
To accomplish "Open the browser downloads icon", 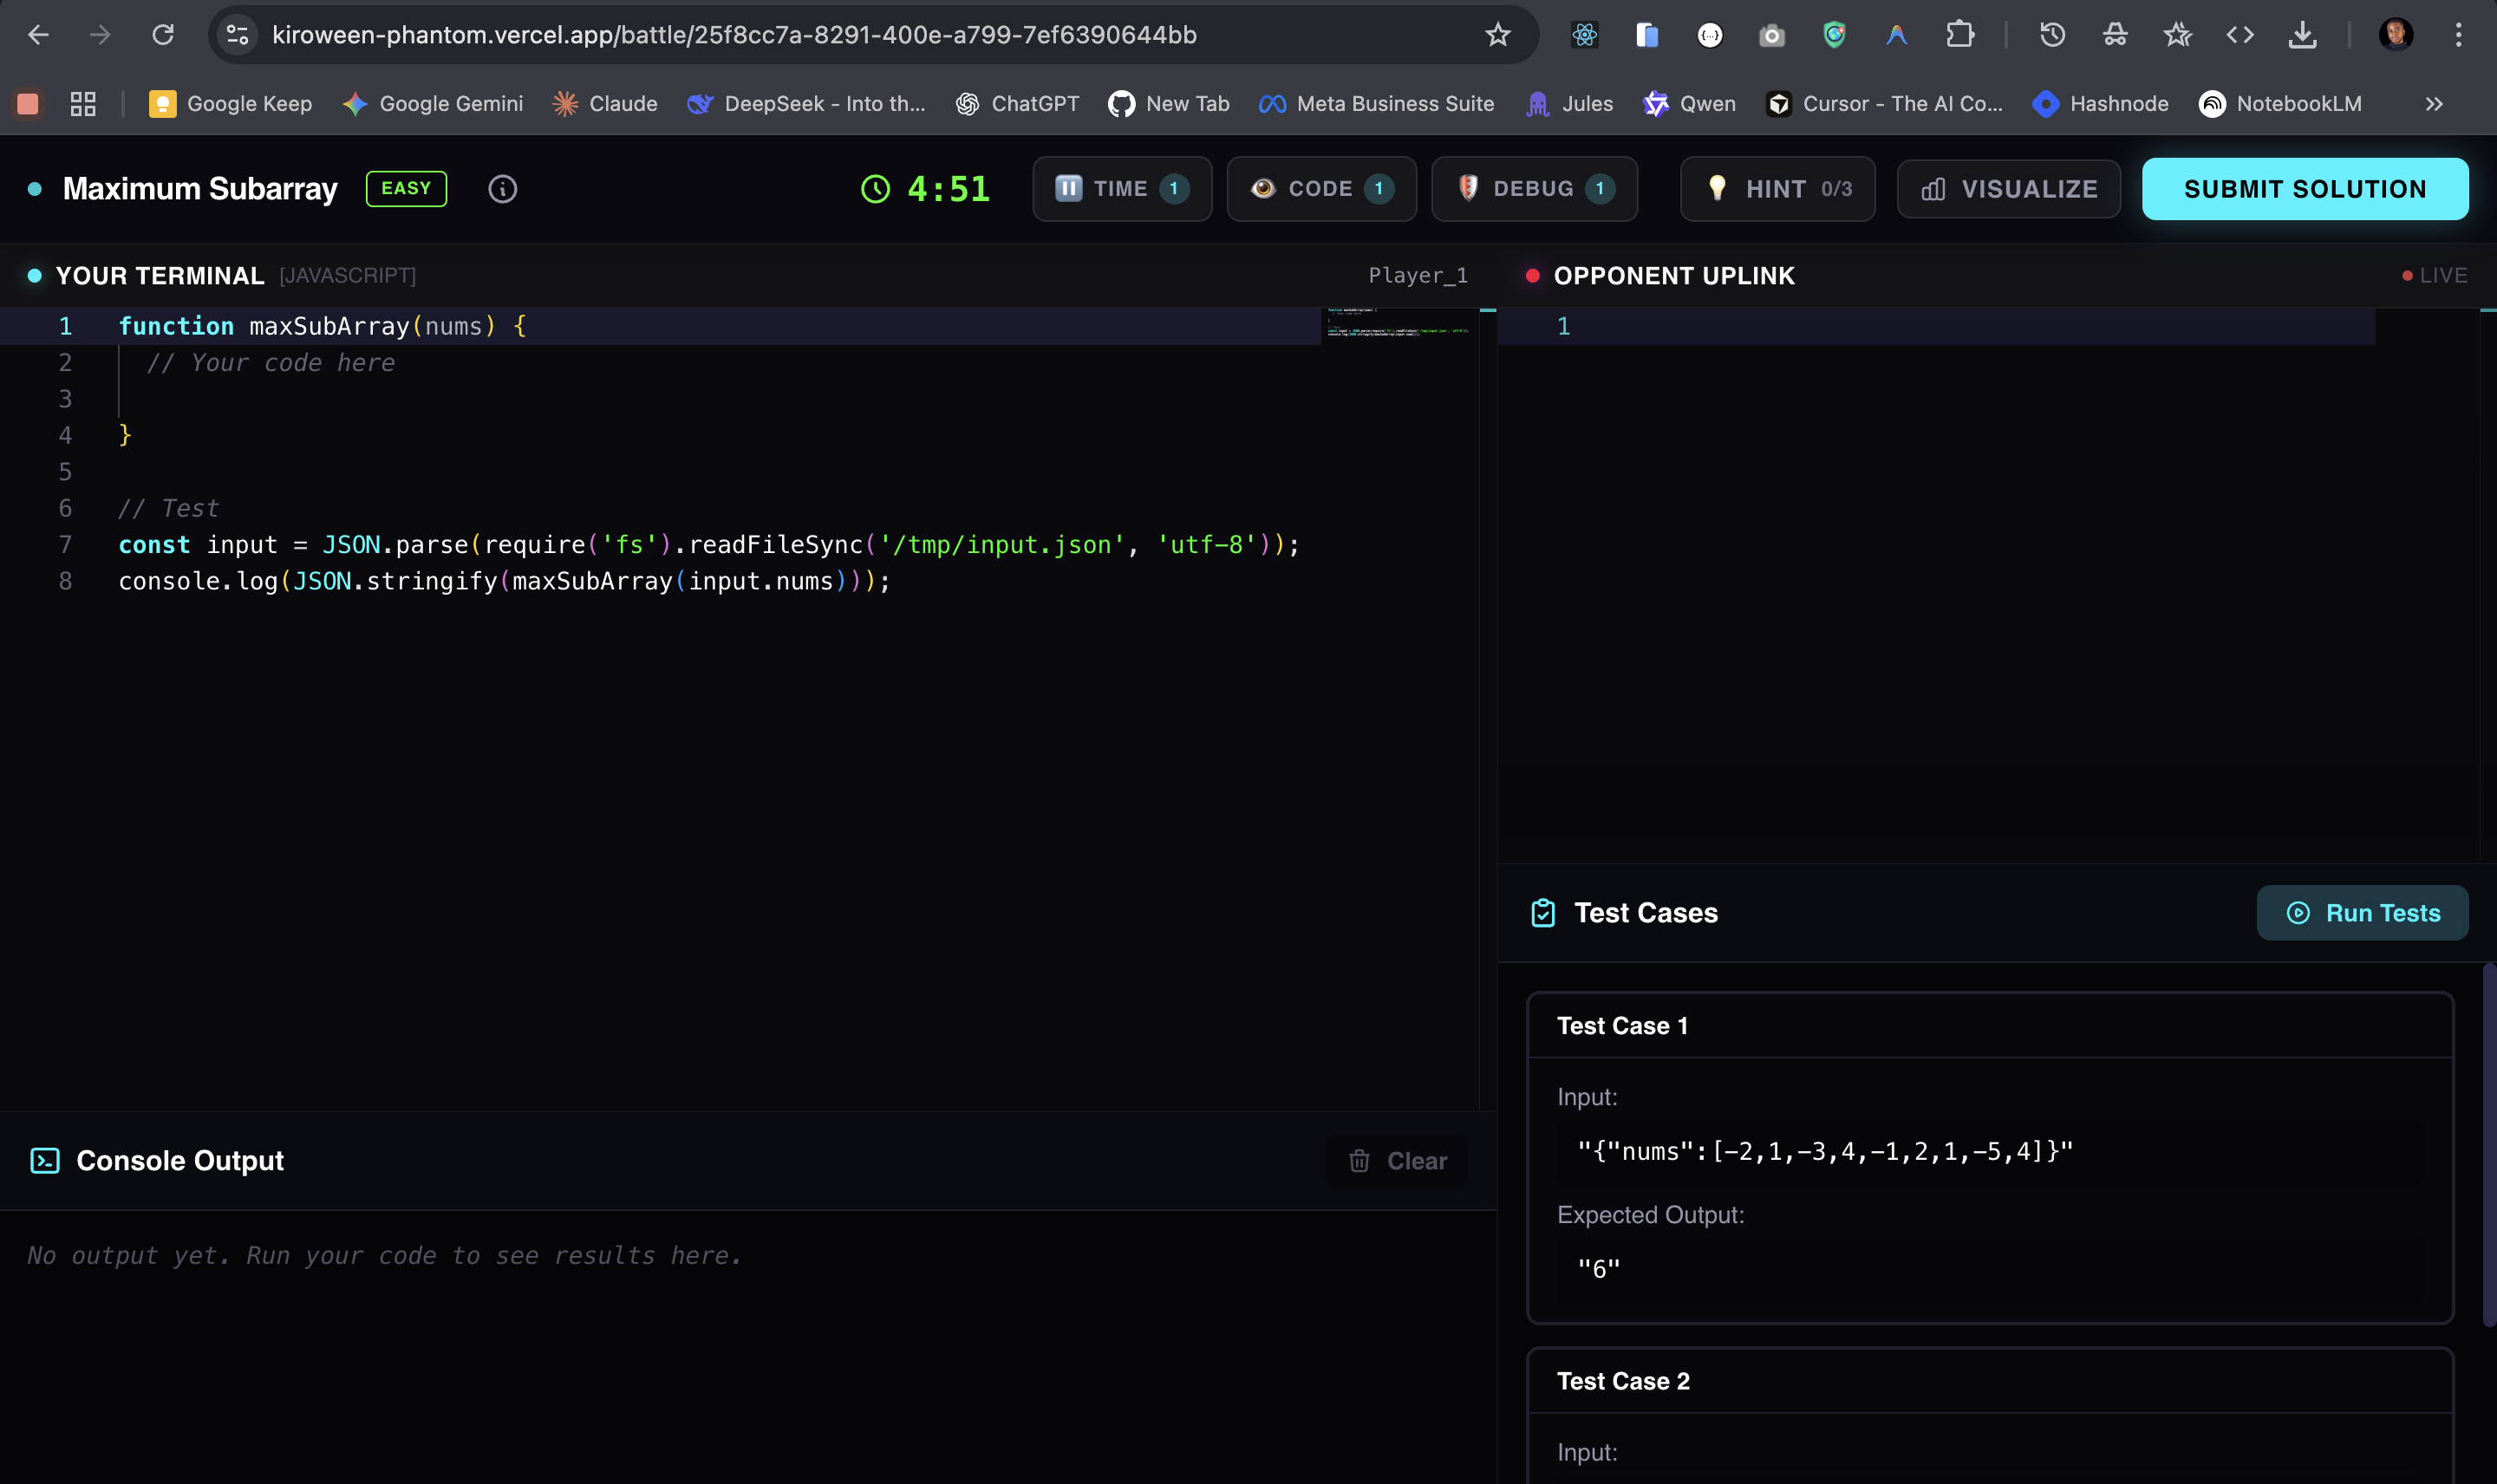I will [x=2302, y=35].
